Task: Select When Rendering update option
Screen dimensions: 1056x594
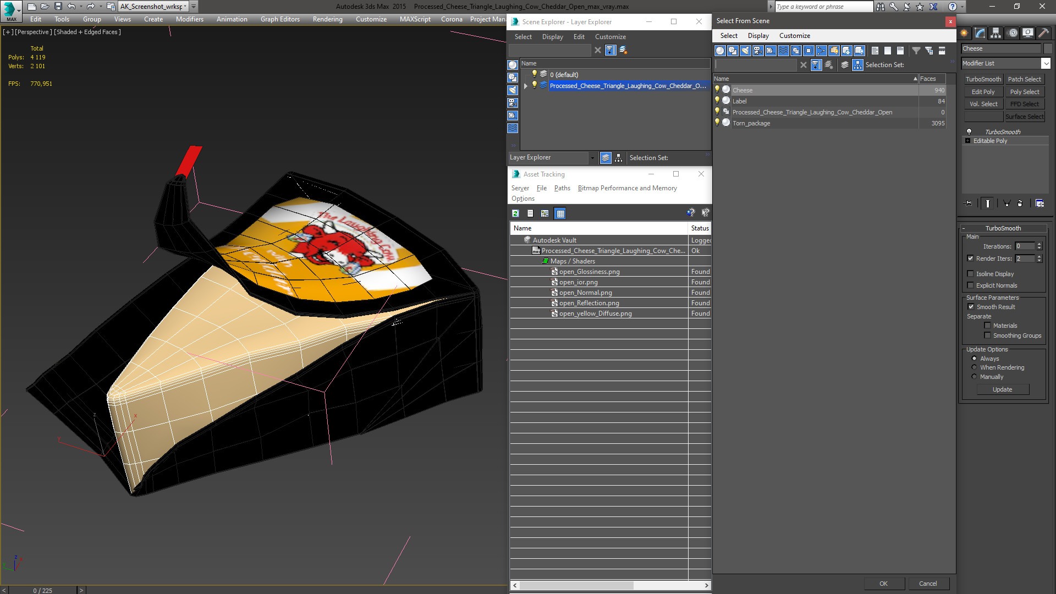Action: click(x=974, y=367)
